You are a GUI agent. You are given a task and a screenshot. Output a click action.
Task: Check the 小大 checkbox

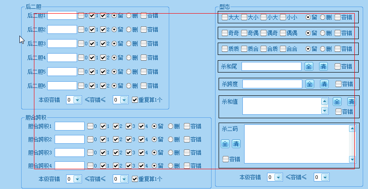[x=264, y=17]
